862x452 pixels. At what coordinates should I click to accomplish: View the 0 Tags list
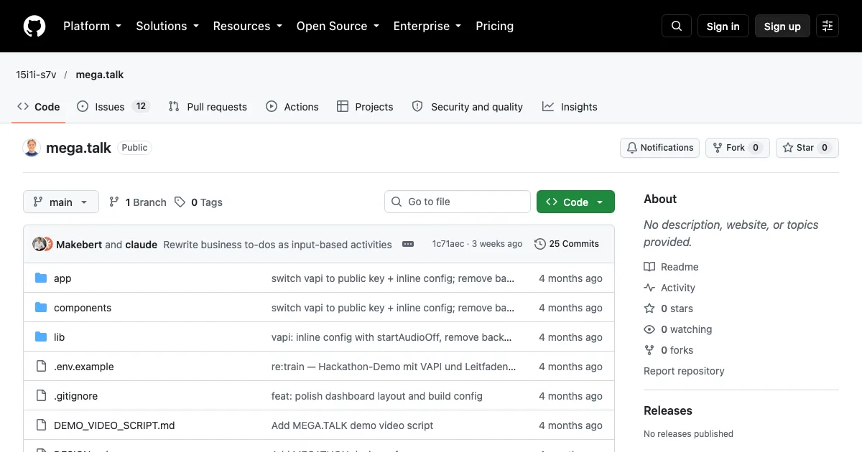coord(199,202)
